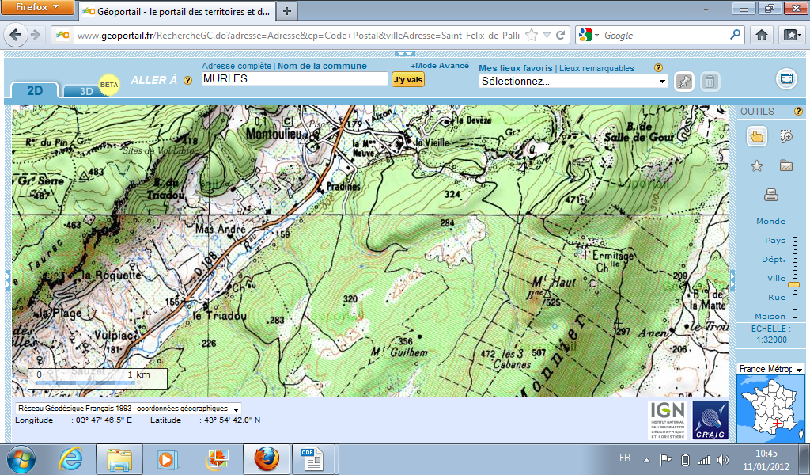Open Mes lieux favoris
Image resolution: width=810 pixels, height=475 pixels.
point(516,68)
